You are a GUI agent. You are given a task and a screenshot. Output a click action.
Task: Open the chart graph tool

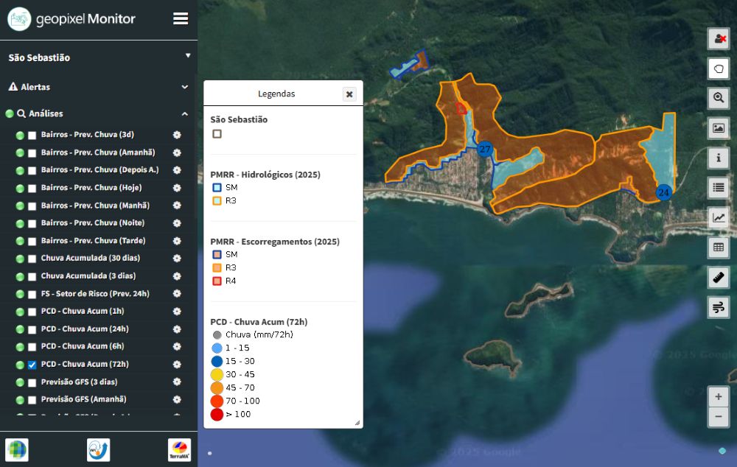[719, 217]
